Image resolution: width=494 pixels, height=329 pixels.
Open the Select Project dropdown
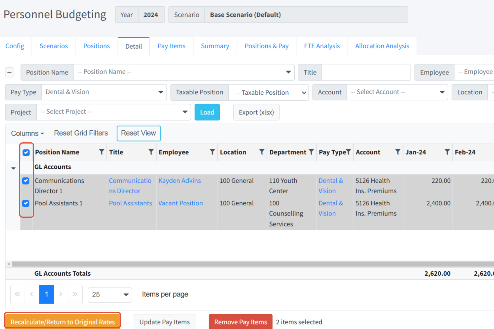[114, 112]
